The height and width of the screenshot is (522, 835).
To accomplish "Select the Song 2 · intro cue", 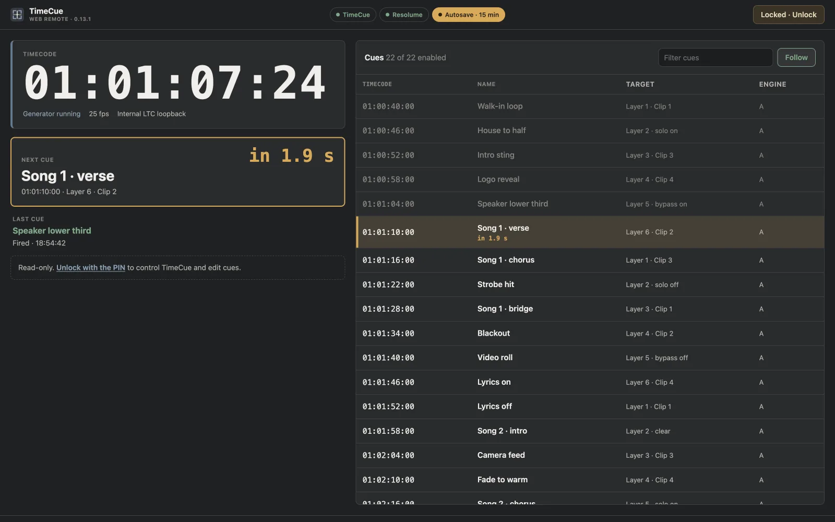I will tap(590, 431).
